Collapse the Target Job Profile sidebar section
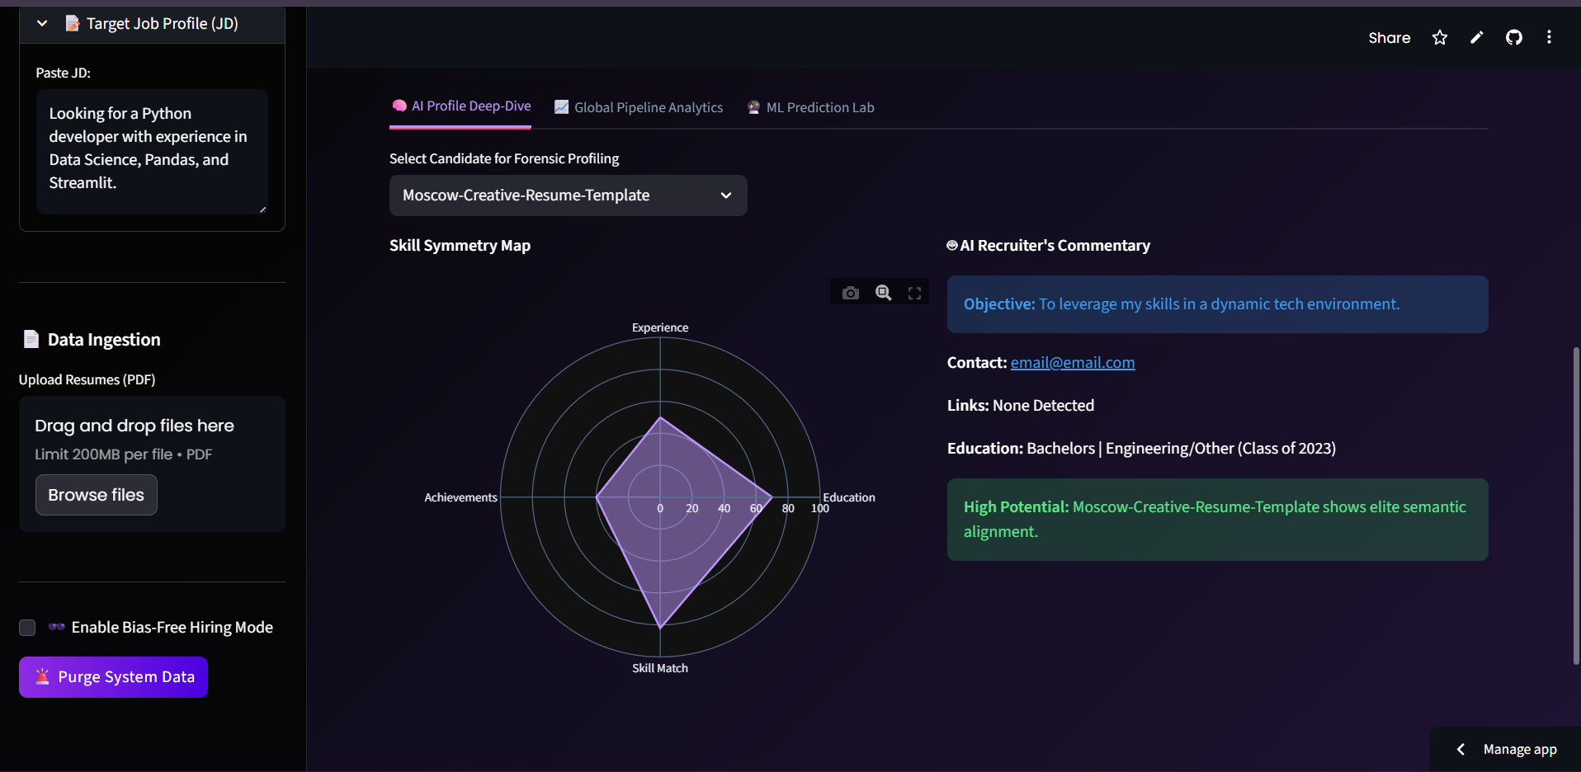 (x=41, y=23)
